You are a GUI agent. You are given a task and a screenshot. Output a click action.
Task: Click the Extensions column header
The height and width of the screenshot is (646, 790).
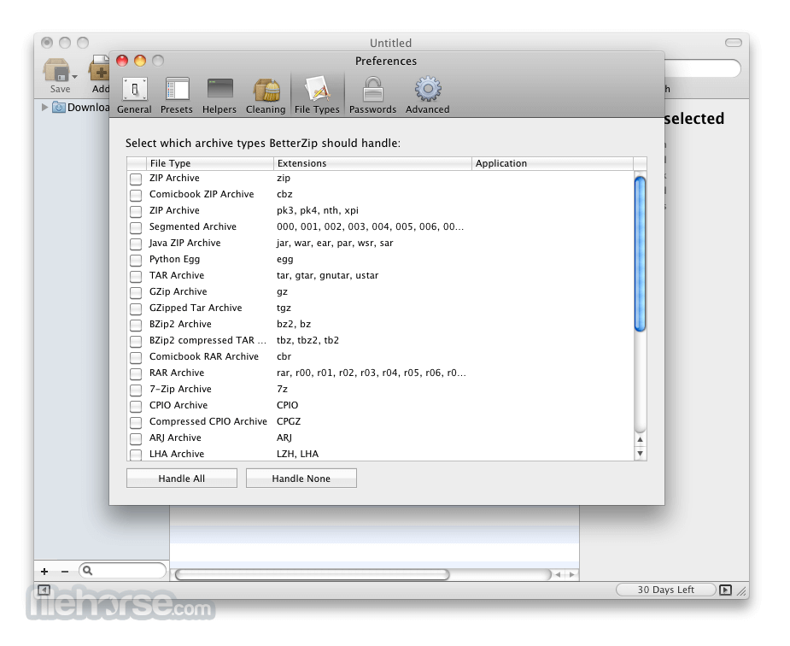pyautogui.click(x=372, y=163)
